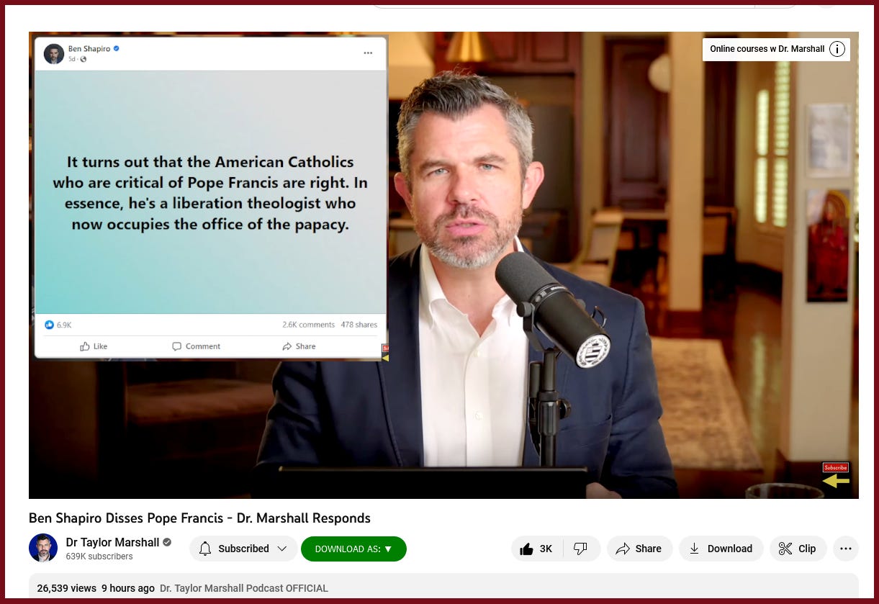Image resolution: width=879 pixels, height=604 pixels.
Task: Click the 639K subscribers text
Action: click(99, 556)
